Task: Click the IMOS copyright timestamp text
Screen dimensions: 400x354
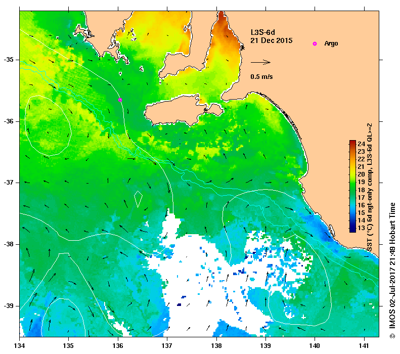Action: click(392, 271)
